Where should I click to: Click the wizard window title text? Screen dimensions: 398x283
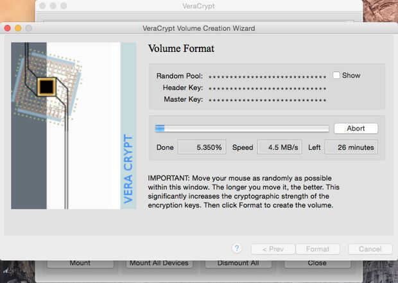click(x=199, y=28)
